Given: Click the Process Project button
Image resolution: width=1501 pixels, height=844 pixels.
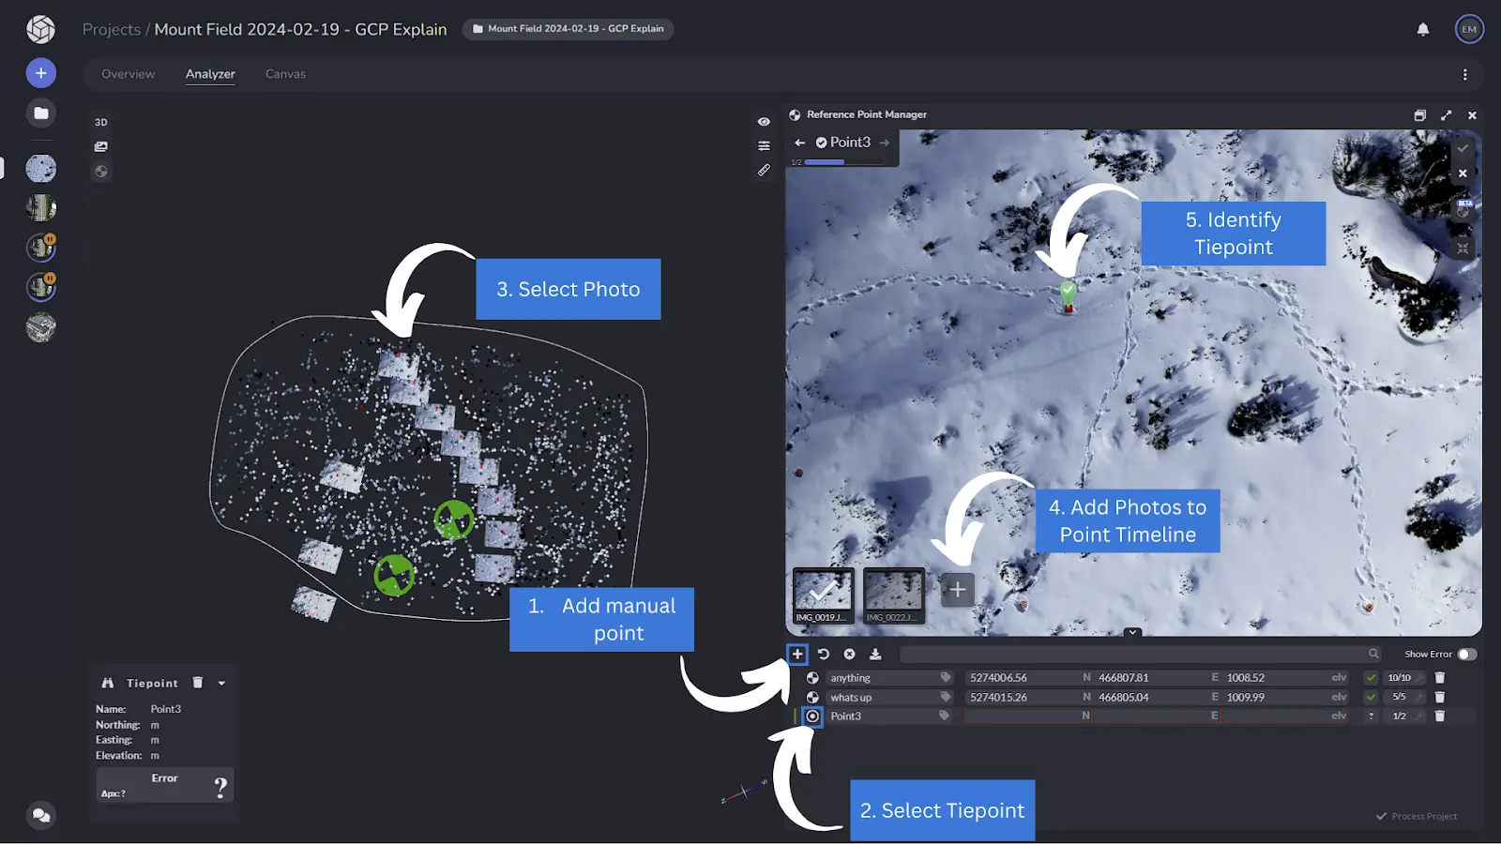Looking at the screenshot, I should [x=1417, y=817].
